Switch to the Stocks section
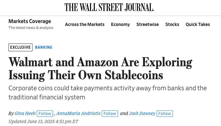The height and width of the screenshot is (126, 221). point(172,24)
